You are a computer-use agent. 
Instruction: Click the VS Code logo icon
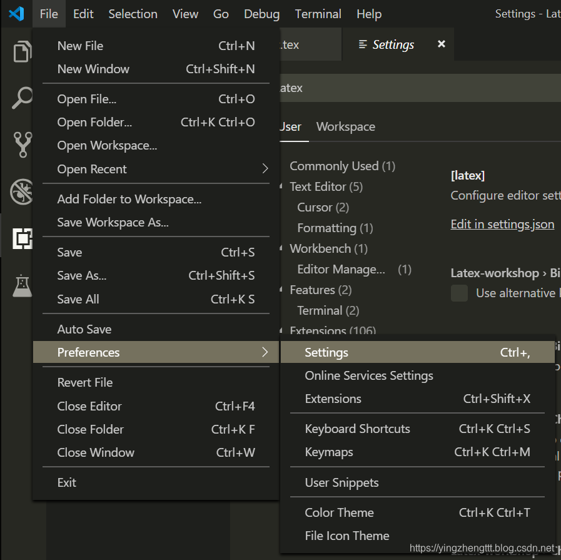point(16,14)
